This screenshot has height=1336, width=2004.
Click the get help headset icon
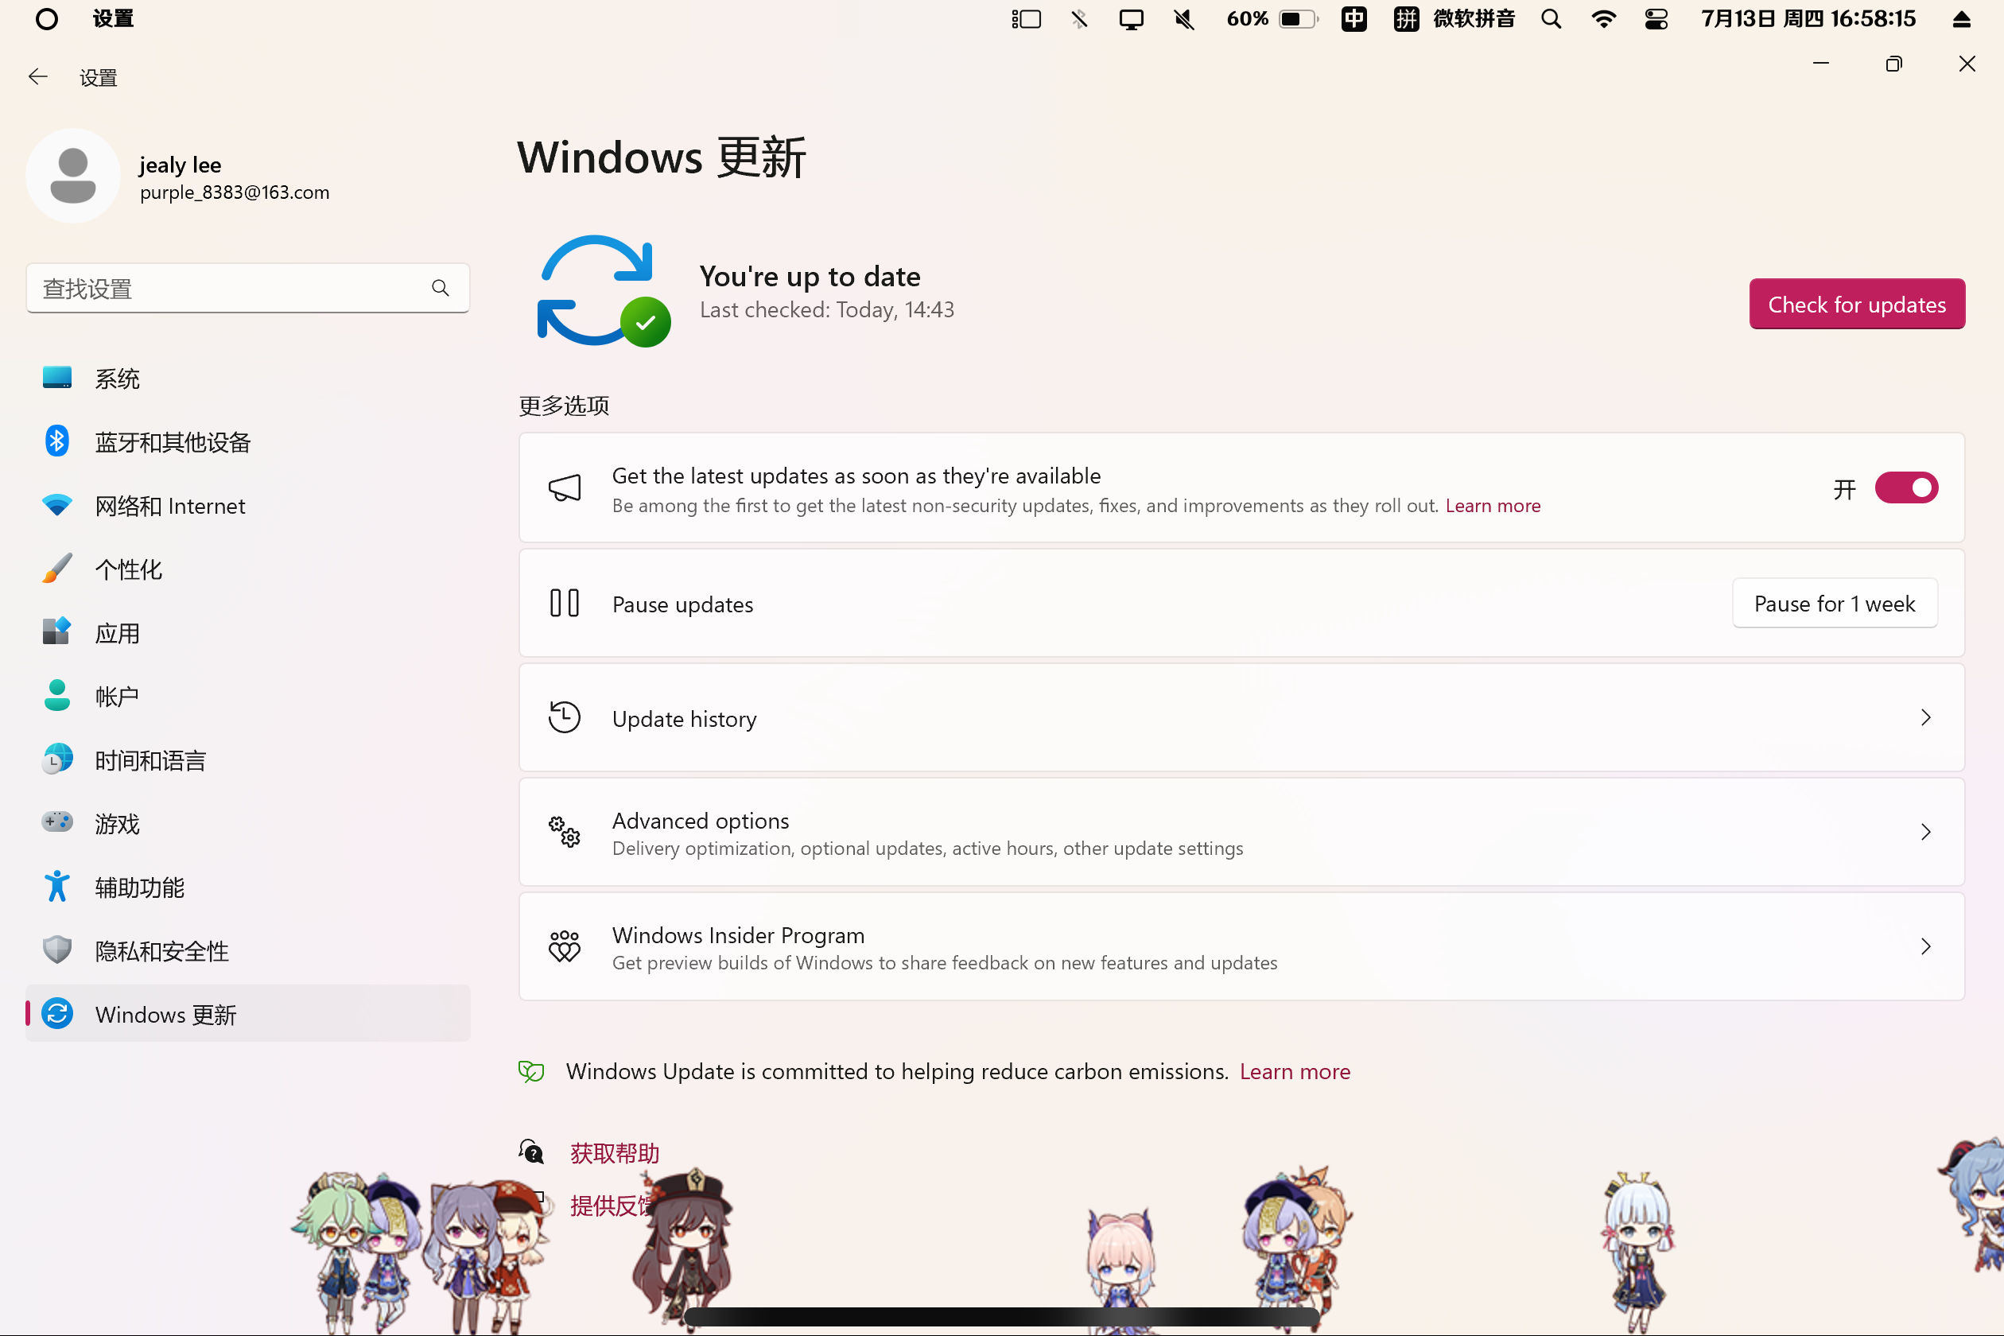coord(532,1152)
